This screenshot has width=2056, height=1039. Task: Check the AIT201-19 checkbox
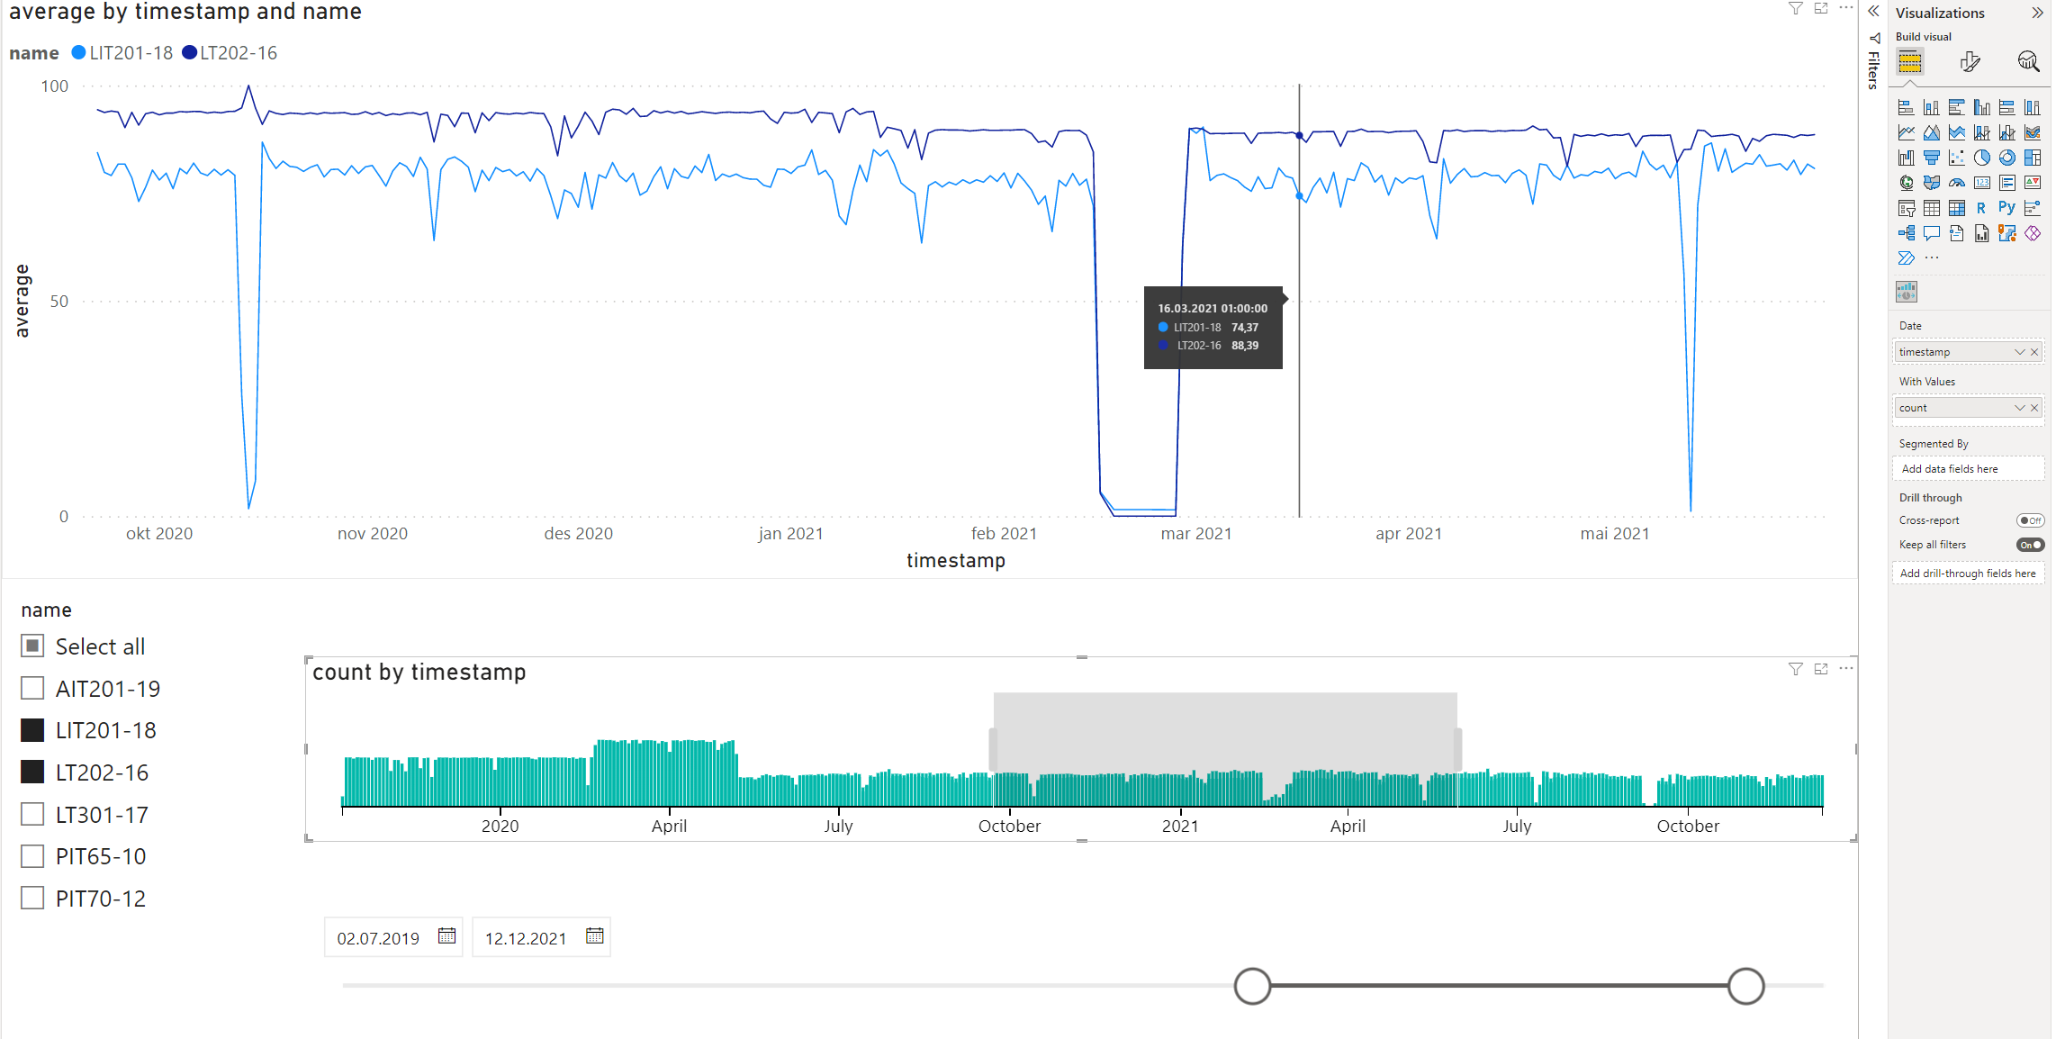point(32,689)
